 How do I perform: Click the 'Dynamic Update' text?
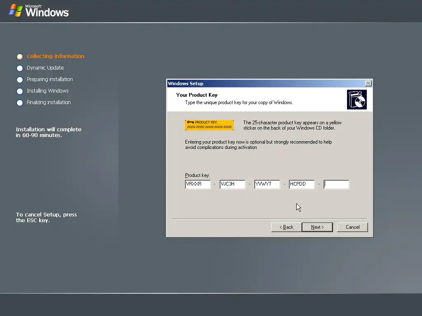(45, 68)
